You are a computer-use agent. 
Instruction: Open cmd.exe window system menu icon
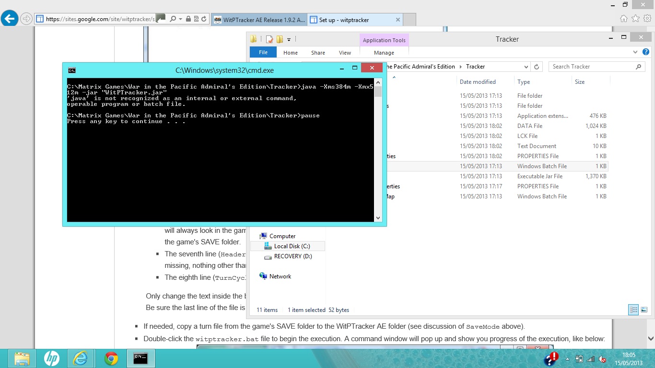(71, 70)
